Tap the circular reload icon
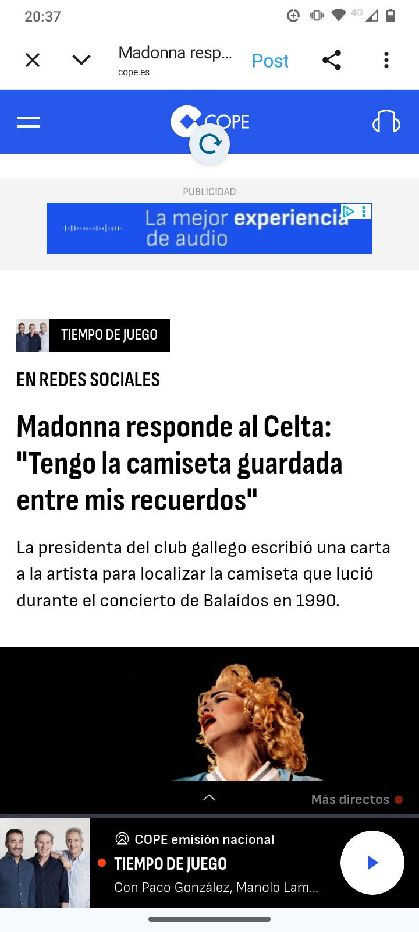 210,144
